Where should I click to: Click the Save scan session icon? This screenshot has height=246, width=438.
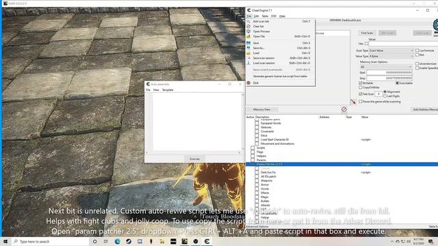tap(248, 58)
